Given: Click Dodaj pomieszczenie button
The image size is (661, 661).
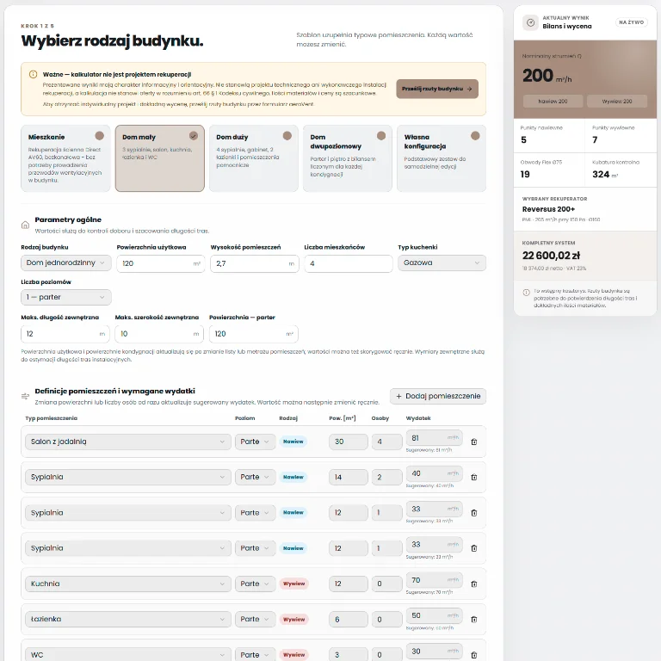Looking at the screenshot, I should pos(438,396).
